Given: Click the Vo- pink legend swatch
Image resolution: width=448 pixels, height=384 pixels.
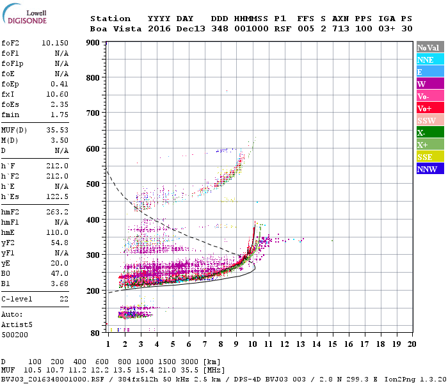Looking at the screenshot, I should click(x=430, y=96).
